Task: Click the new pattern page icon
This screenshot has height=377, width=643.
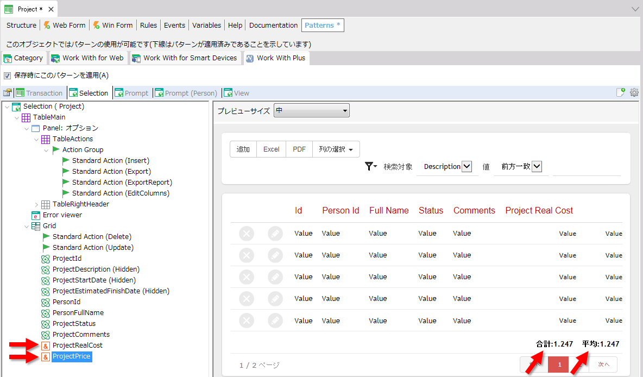Action: (620, 92)
